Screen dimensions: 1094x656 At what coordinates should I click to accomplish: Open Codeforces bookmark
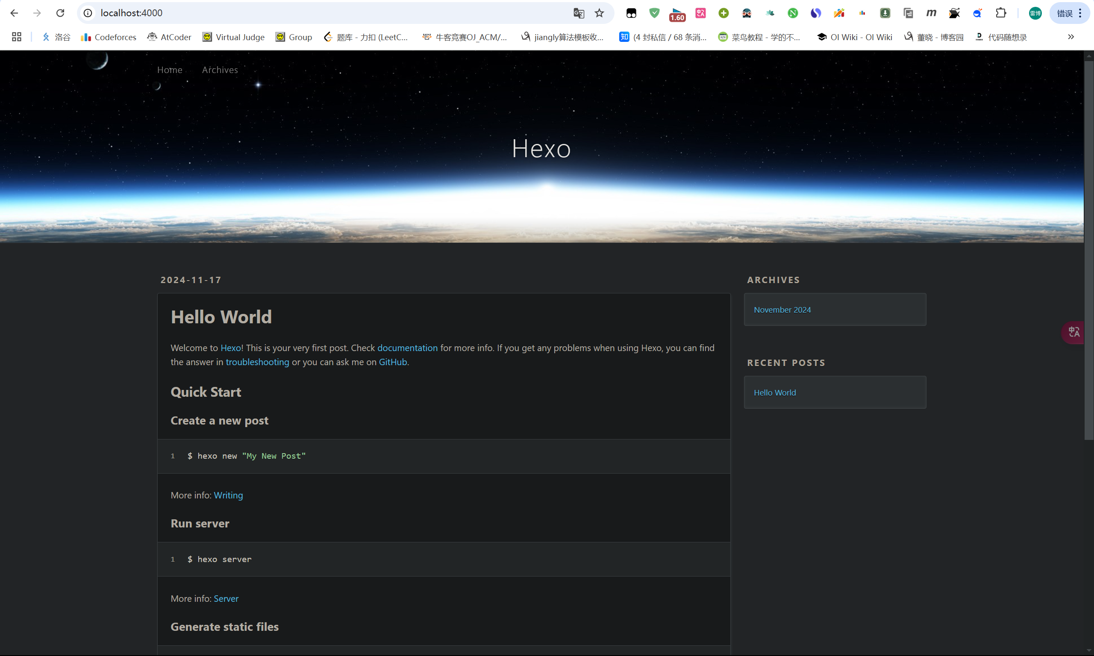(109, 37)
